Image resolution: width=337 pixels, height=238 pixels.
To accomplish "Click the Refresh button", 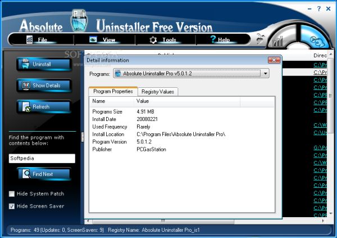I will coord(44,106).
